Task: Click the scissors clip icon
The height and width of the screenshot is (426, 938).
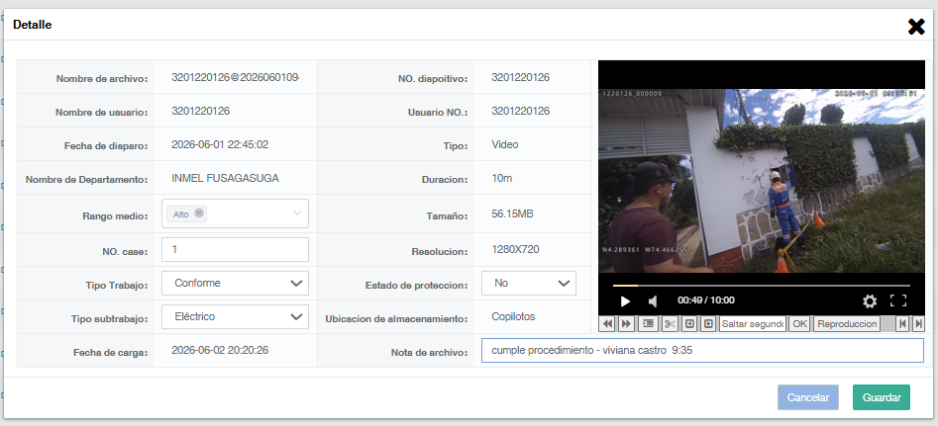Action: tap(670, 324)
